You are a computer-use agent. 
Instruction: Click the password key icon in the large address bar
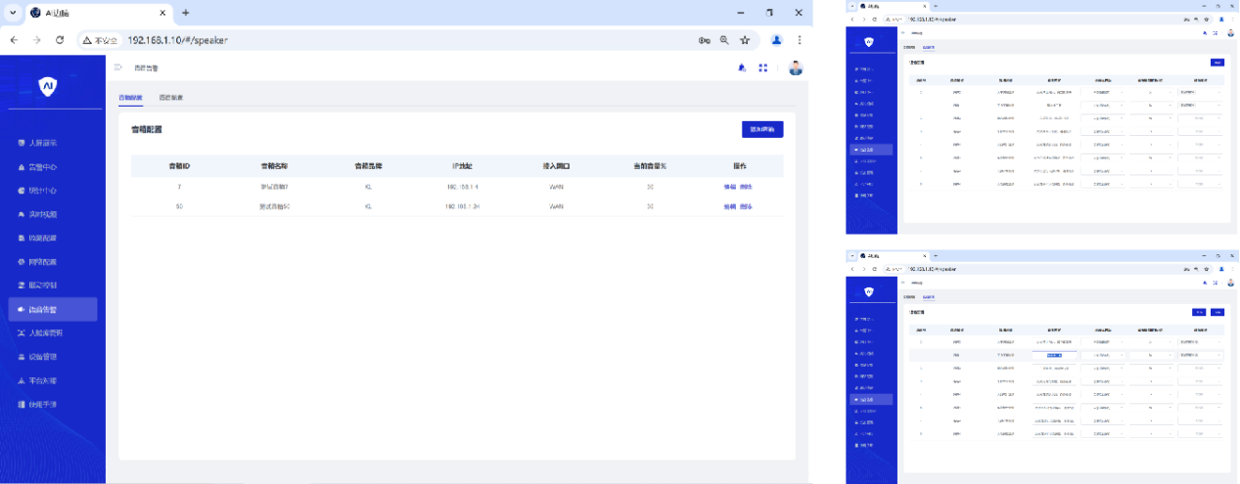pos(704,40)
